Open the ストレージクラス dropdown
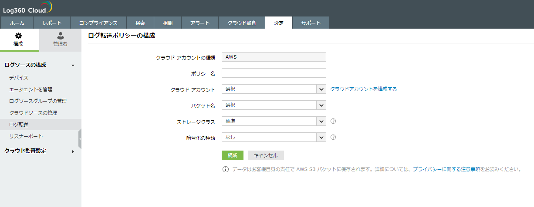 click(274, 121)
